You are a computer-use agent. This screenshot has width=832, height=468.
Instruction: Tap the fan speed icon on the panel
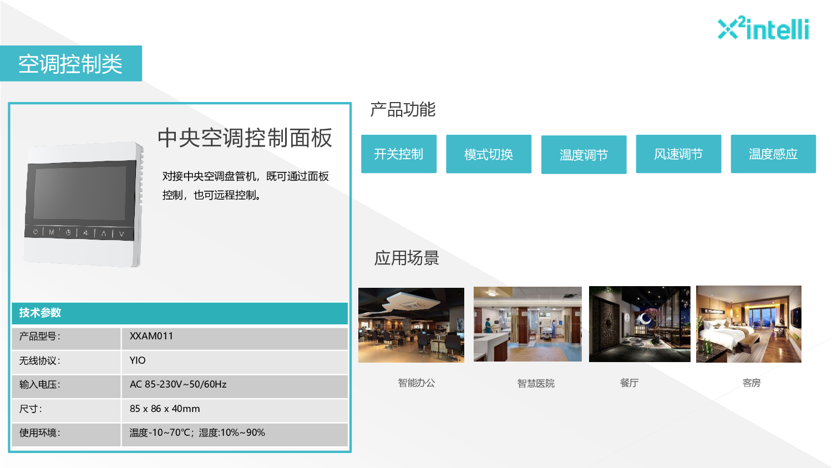point(85,233)
